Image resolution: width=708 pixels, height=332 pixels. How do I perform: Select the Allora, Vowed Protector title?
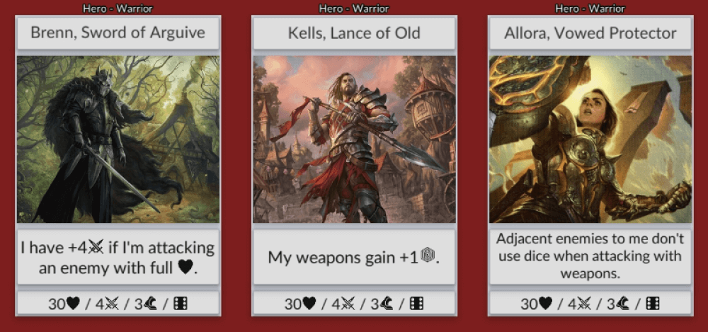pyautogui.click(x=590, y=33)
